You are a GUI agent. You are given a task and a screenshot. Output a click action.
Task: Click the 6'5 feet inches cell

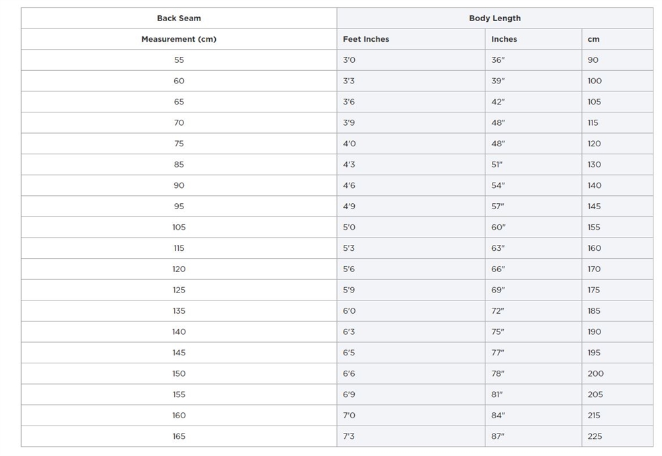point(349,353)
